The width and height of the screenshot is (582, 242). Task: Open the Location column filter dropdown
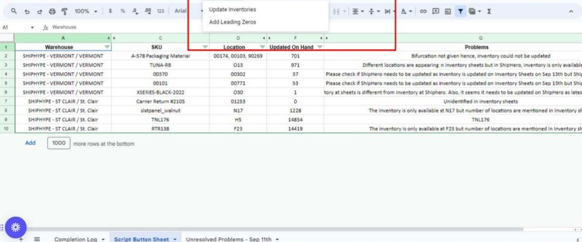[x=263, y=47]
